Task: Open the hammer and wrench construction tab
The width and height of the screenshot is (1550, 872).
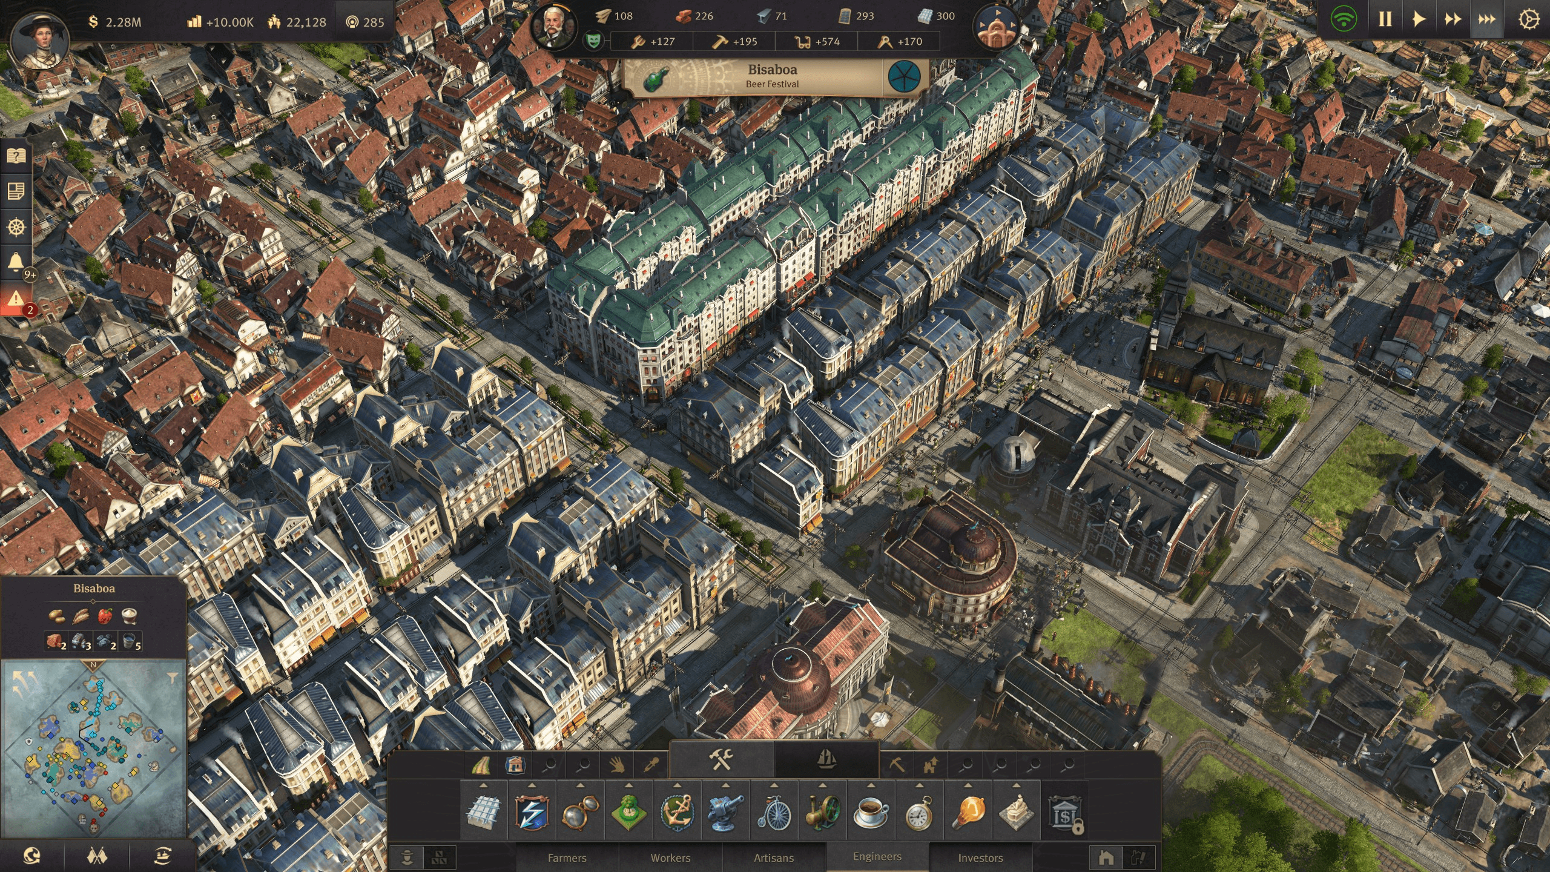Action: point(722,759)
